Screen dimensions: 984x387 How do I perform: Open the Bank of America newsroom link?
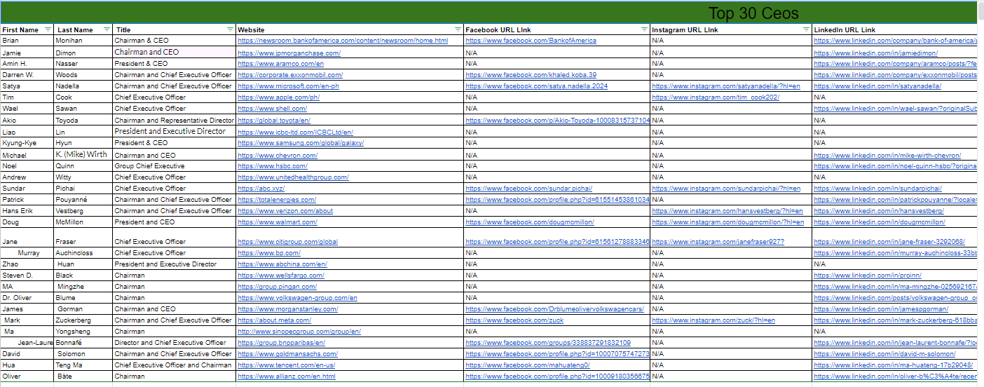pyautogui.click(x=343, y=41)
